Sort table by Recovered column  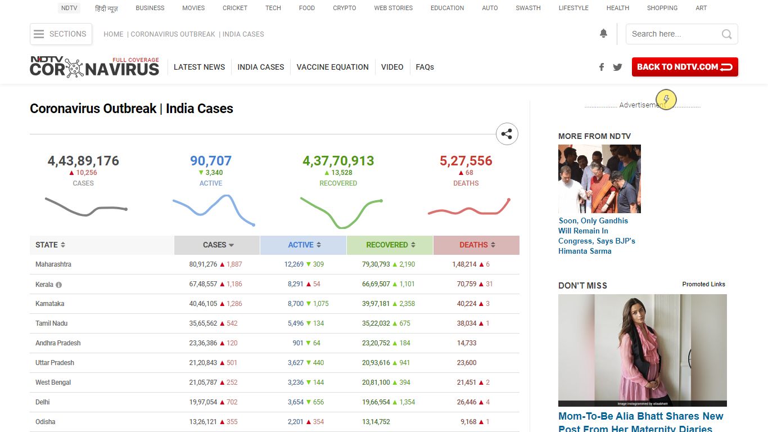point(390,245)
